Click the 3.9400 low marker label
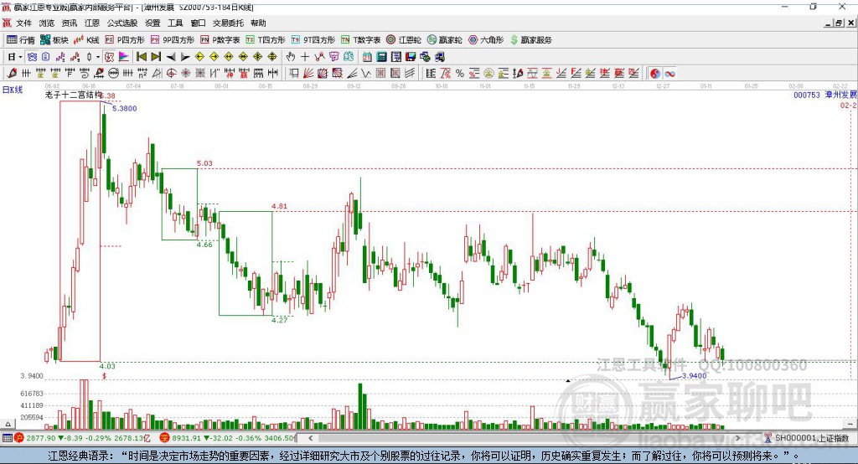 click(694, 375)
